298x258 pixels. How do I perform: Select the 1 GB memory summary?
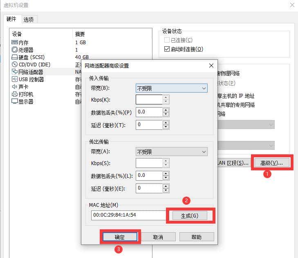point(81,42)
